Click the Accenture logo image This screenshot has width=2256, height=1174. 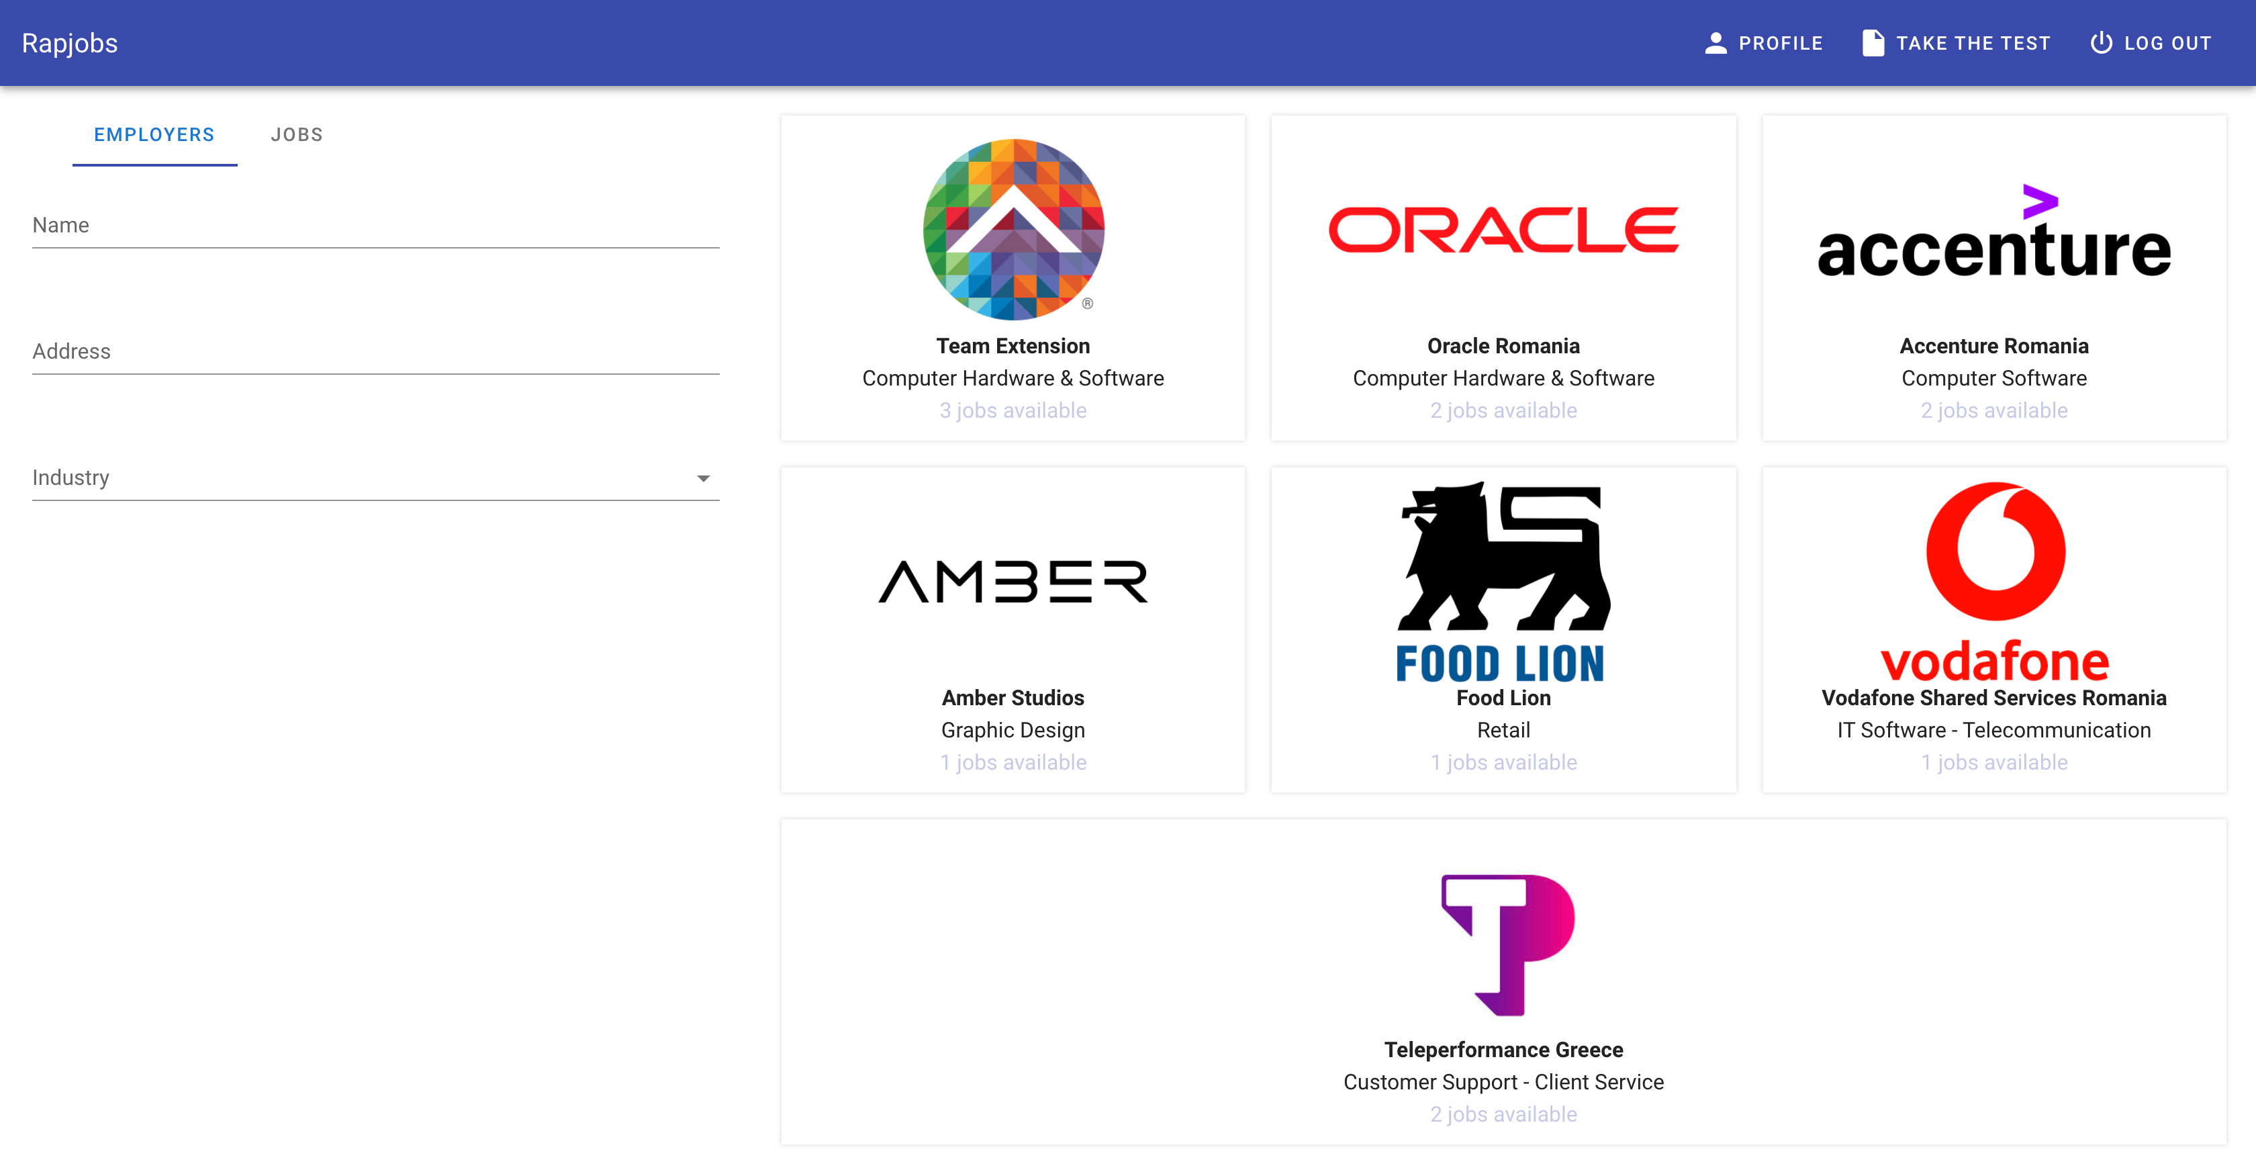(x=1993, y=232)
